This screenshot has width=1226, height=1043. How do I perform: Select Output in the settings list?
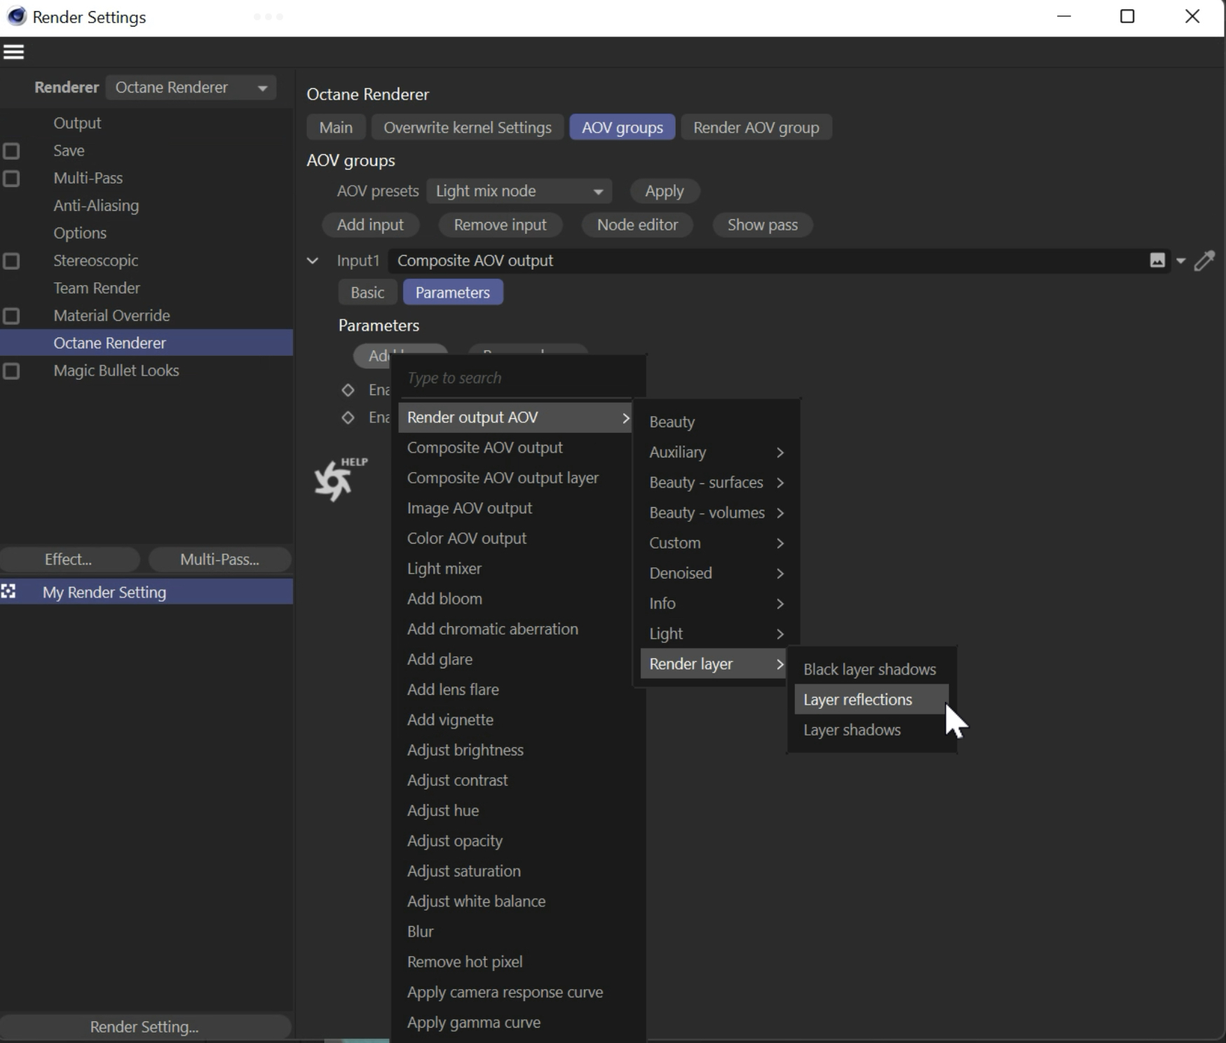coord(77,123)
